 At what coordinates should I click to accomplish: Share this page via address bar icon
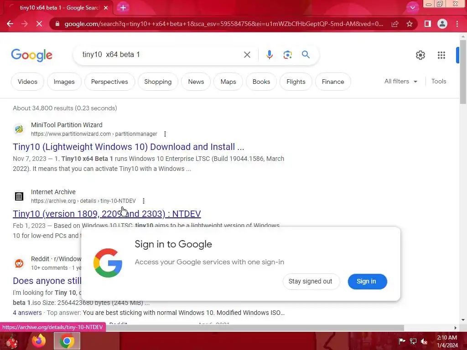[395, 24]
